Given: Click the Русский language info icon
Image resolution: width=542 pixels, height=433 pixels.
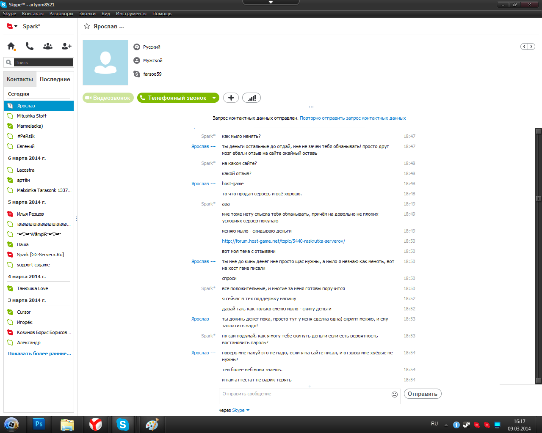Looking at the screenshot, I should [x=137, y=47].
